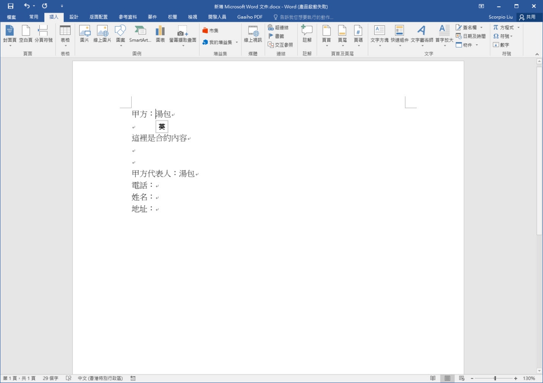Click the spelling check icon in status bar

click(69, 378)
